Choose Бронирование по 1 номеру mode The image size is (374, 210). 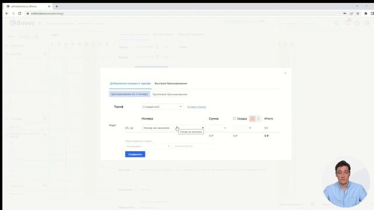pos(130,94)
